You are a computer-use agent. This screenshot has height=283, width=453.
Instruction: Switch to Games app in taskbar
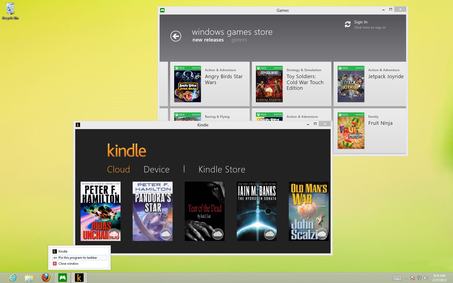(x=63, y=278)
